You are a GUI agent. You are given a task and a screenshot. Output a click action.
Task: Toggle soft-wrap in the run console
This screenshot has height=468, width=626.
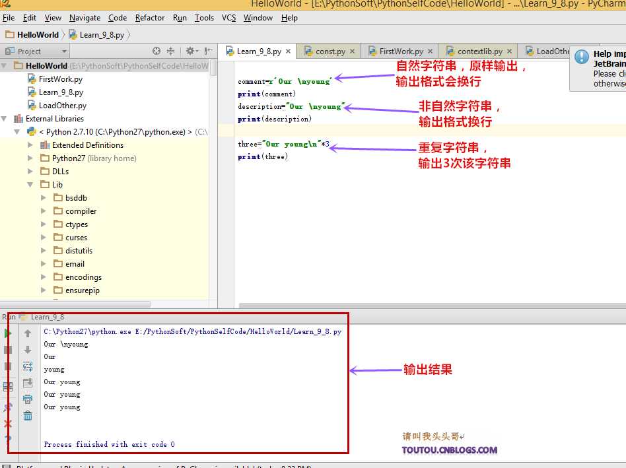click(x=28, y=366)
